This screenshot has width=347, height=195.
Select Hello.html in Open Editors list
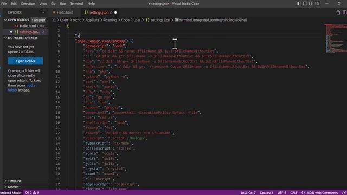click(28, 26)
